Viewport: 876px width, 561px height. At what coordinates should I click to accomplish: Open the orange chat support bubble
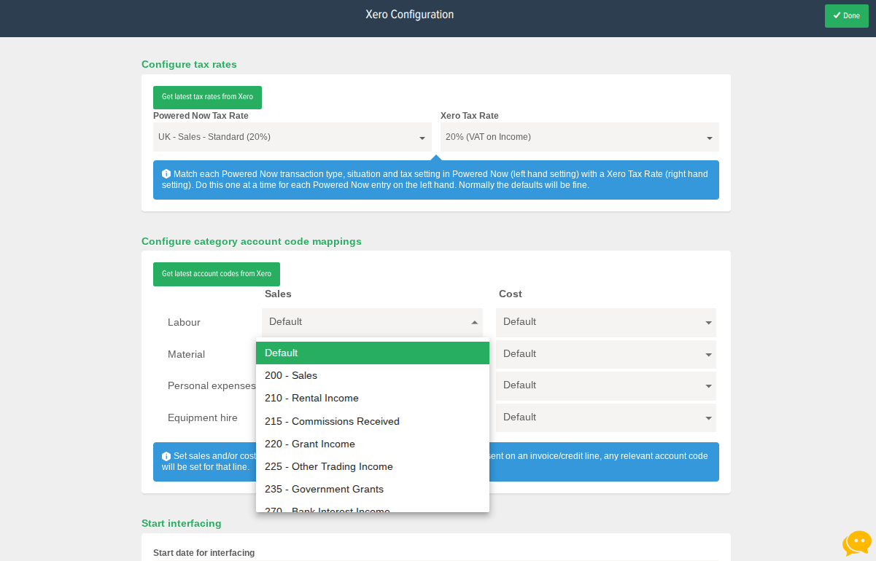(856, 543)
